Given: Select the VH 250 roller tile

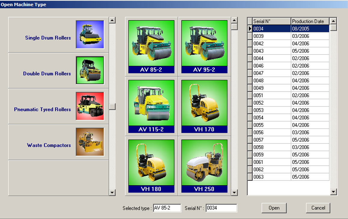Looking at the screenshot, I should point(205,166).
